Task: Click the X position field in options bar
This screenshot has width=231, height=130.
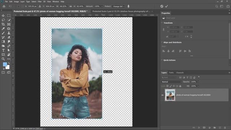Action: point(32,6)
